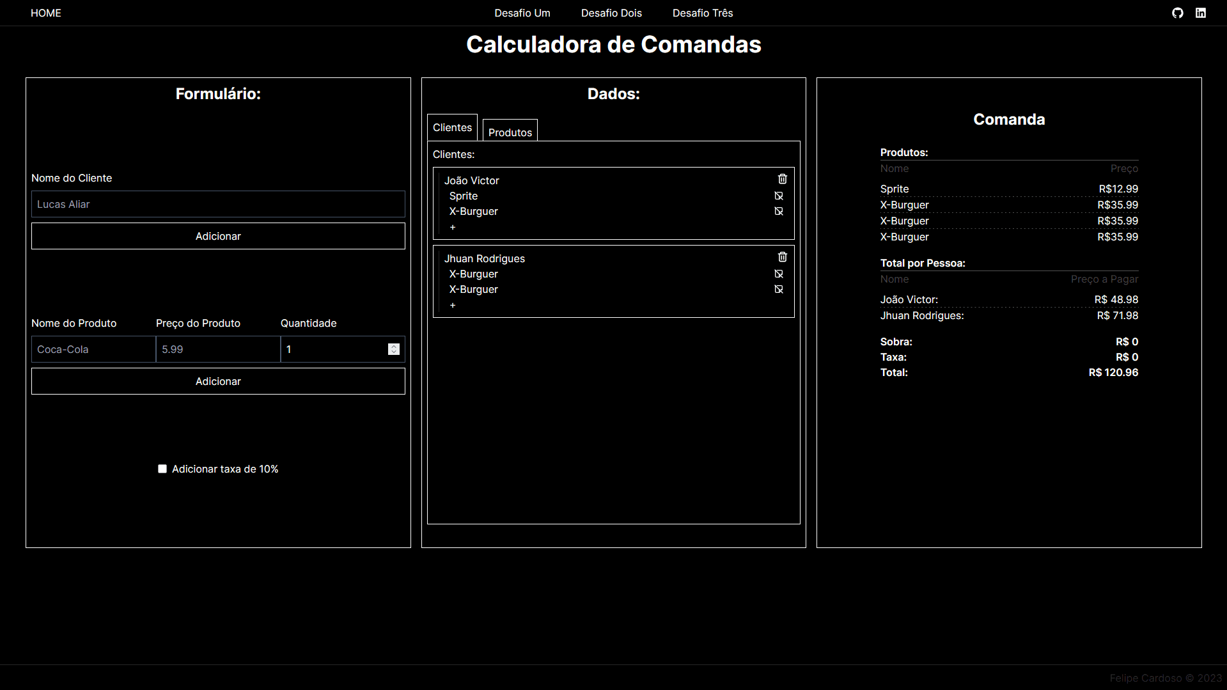This screenshot has height=690, width=1227.
Task: Focus the Preço do Produto field
Action: point(218,349)
